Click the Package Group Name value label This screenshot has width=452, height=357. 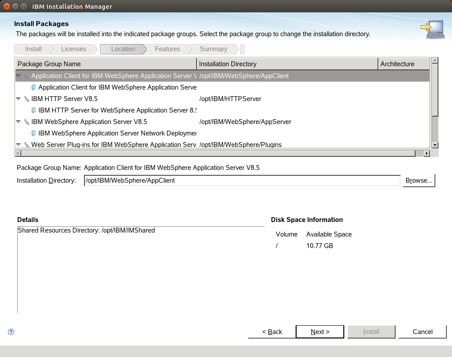(x=172, y=168)
